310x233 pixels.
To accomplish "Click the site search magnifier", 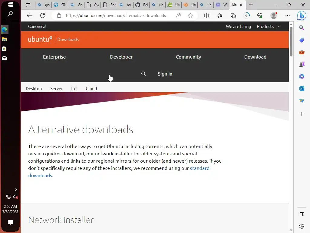I will pyautogui.click(x=143, y=74).
